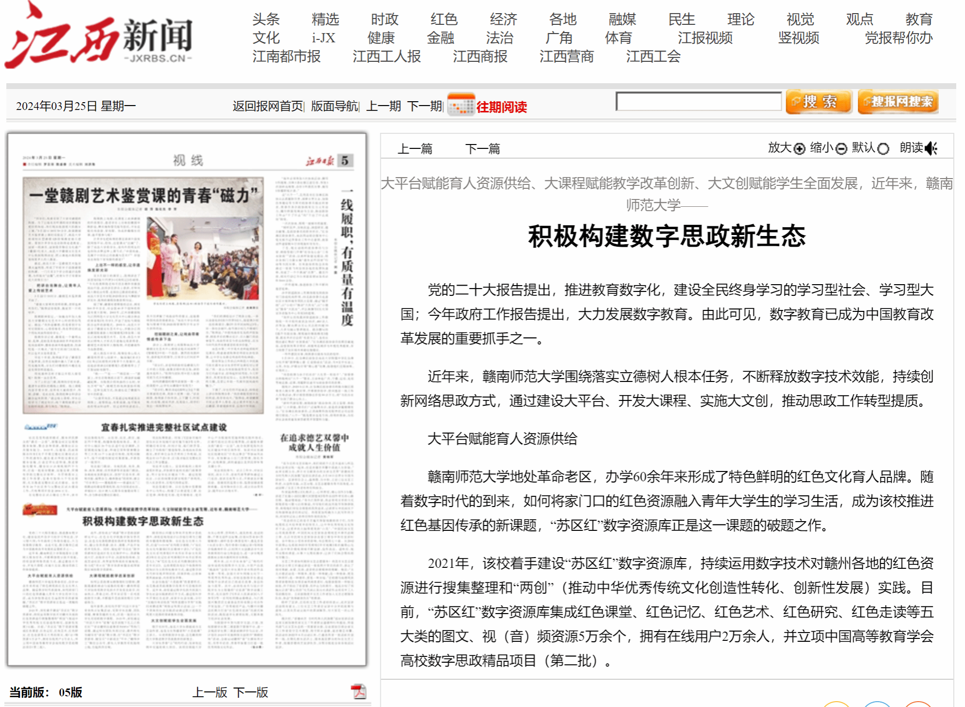Image resolution: width=965 pixels, height=707 pixels.
Task: Open the 江报视频 link
Action: (705, 38)
